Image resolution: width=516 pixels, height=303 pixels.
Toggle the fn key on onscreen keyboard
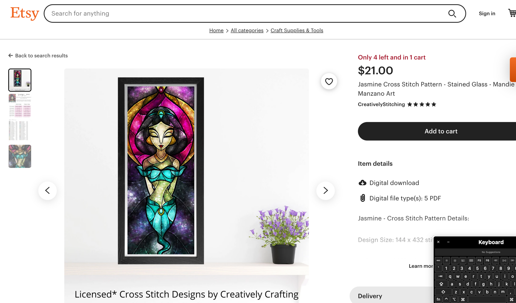(x=438, y=299)
